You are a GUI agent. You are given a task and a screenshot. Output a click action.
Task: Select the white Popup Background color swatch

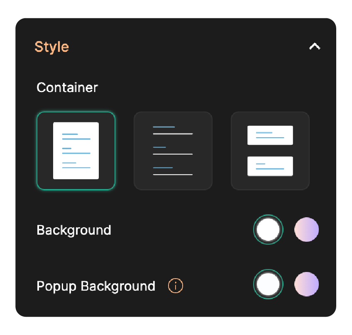click(x=268, y=285)
